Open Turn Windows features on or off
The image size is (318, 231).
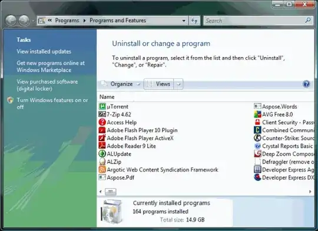coord(52,103)
